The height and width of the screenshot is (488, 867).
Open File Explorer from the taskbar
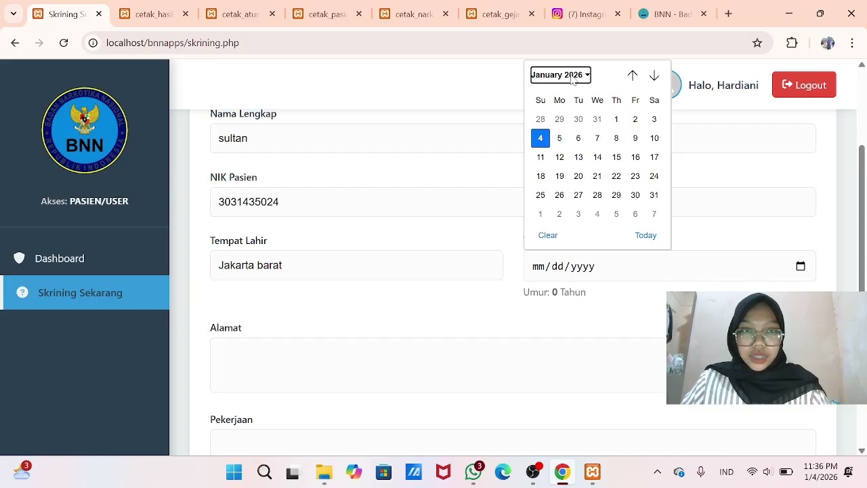[x=324, y=472]
